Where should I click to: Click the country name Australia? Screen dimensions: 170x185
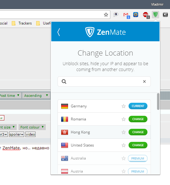pyautogui.click(x=78, y=158)
